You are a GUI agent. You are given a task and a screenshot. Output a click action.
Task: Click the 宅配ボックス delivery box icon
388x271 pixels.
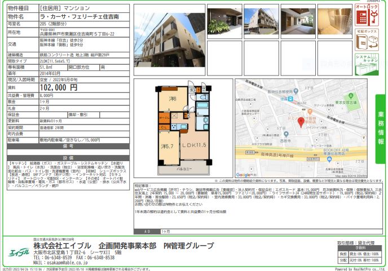367,39
